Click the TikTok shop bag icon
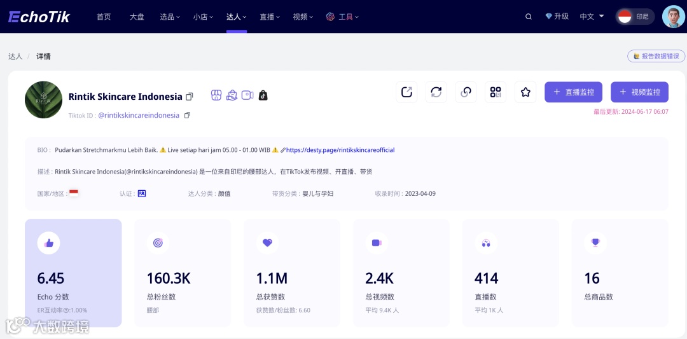The height and width of the screenshot is (339, 687). [263, 95]
